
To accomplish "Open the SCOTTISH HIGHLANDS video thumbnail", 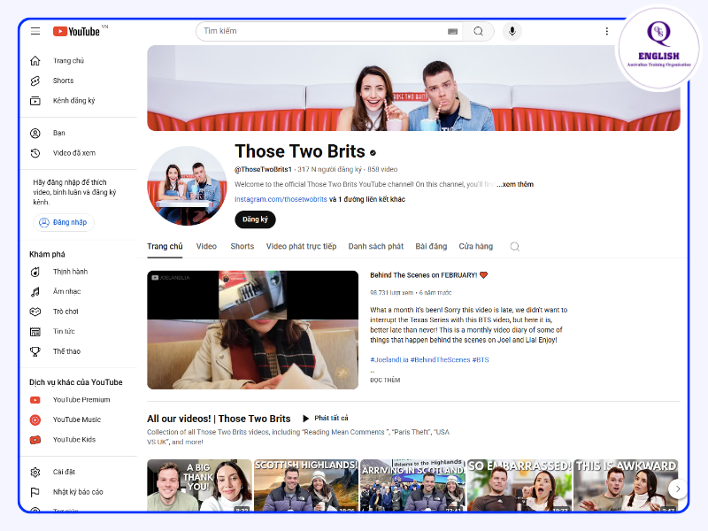I will coord(306,485).
